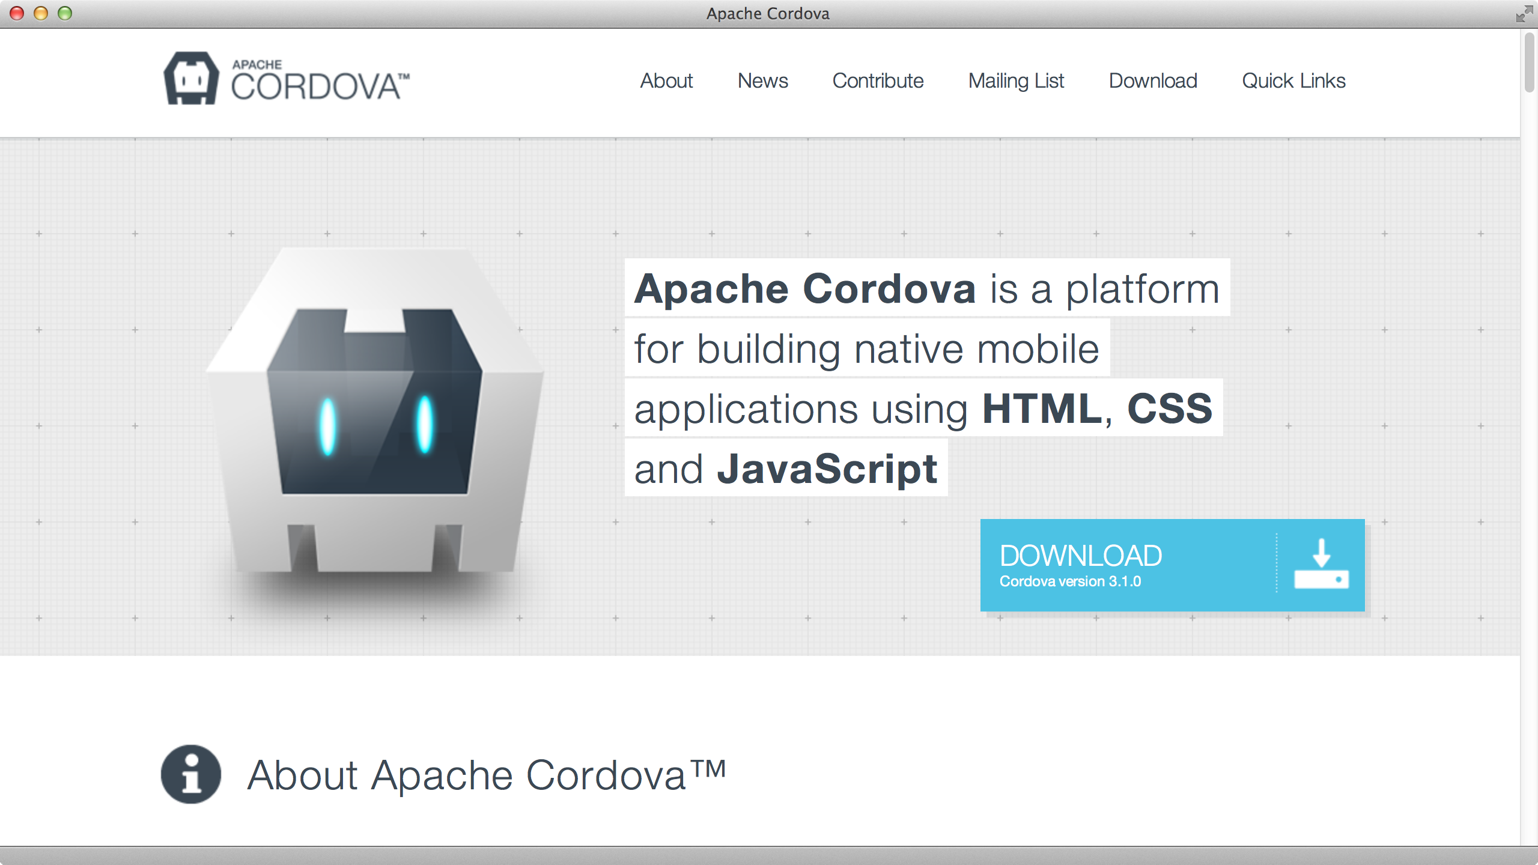Screen dimensions: 1538x865
Task: Enter fullscreen using the title bar arrows icon
Action: click(x=1524, y=13)
